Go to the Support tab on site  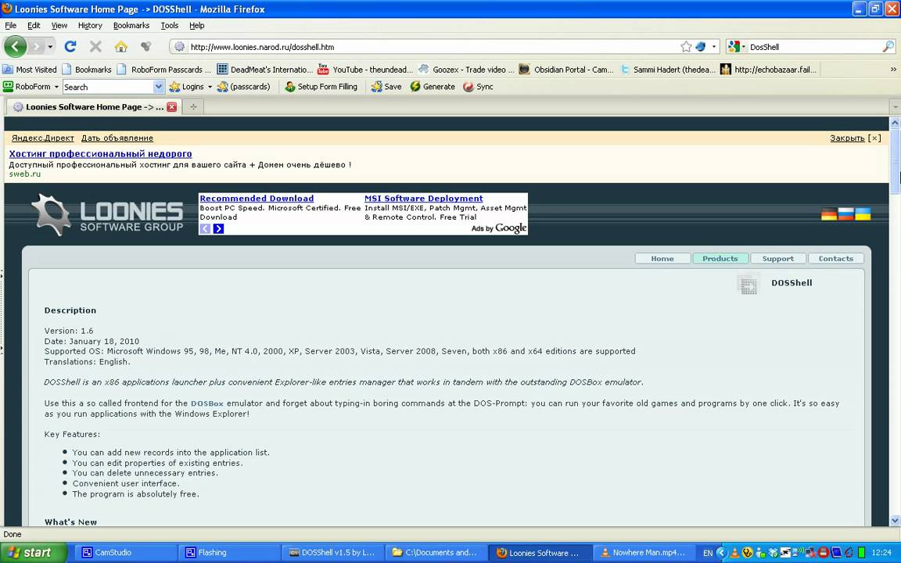(778, 259)
